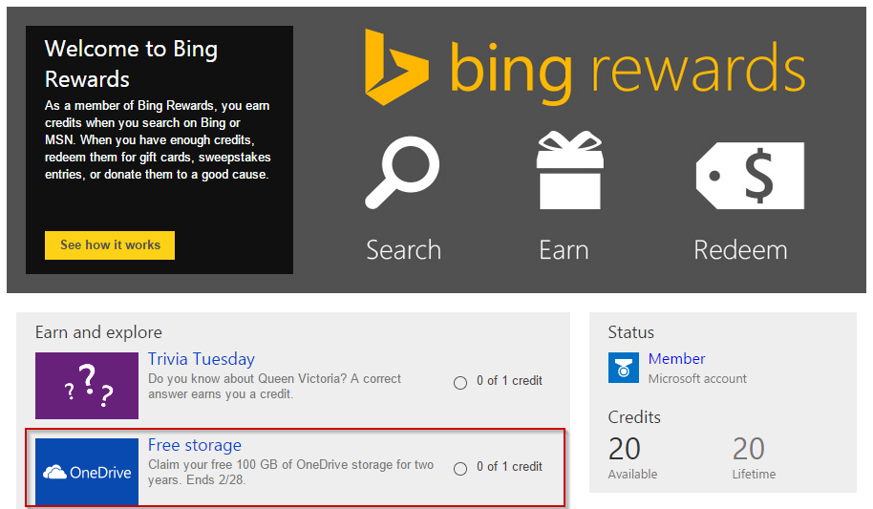
Task: Click the Search label in banner
Action: click(404, 250)
